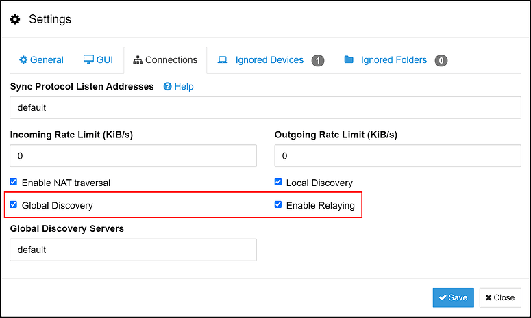This screenshot has height=318, width=531.
Task: Click the monitor icon on GUI tab
Action: pyautogui.click(x=88, y=60)
